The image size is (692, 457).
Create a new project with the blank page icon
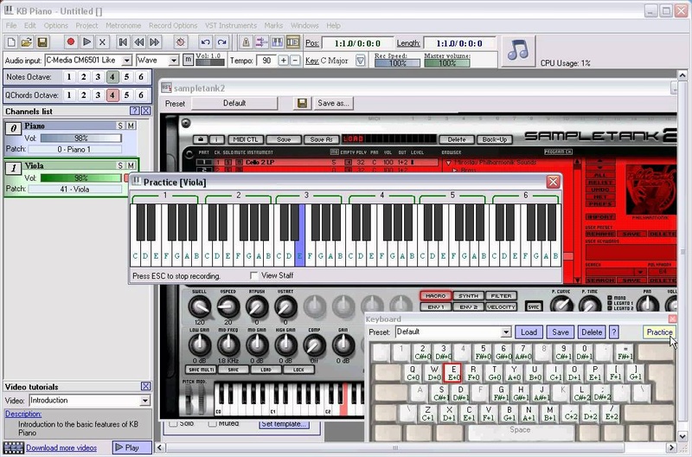(11, 42)
